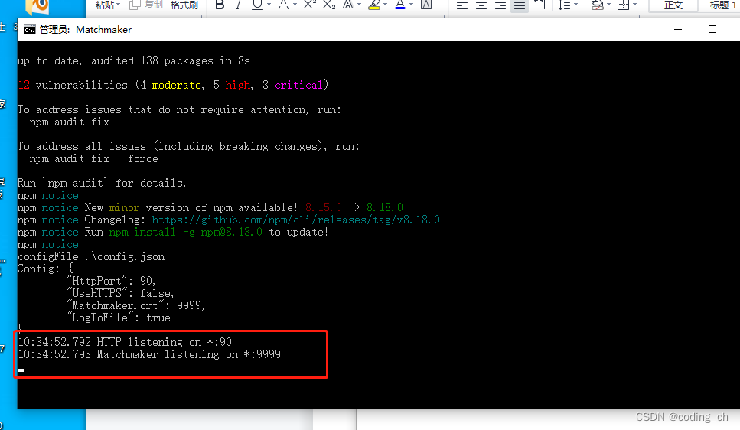Image resolution: width=740 pixels, height=430 pixels.
Task: Click the 复制 copy button
Action: point(146,5)
